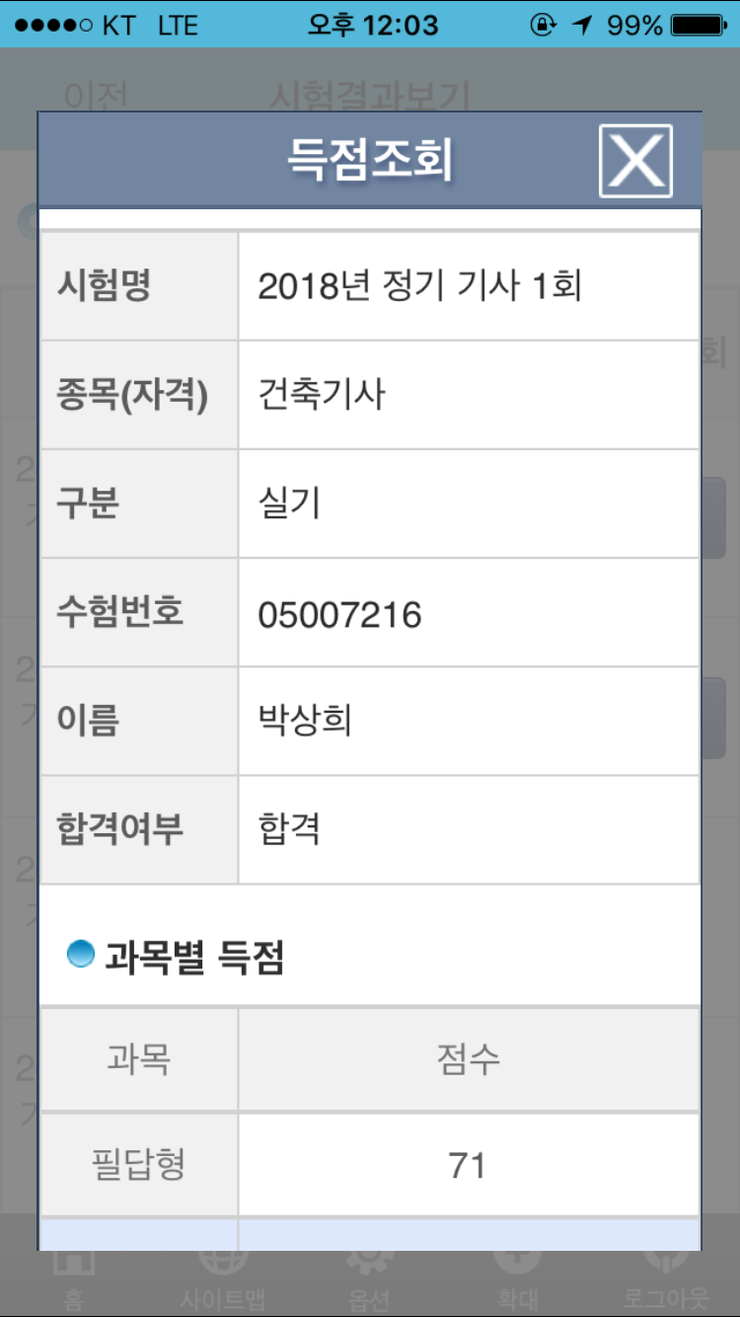Tap the 시험결과보기 header title
The width and height of the screenshot is (740, 1317).
pos(369,97)
